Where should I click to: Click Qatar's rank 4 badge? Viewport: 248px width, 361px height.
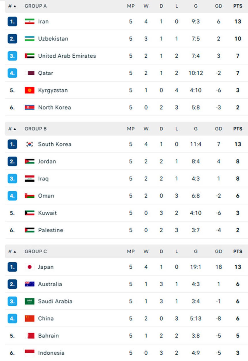pos(12,73)
